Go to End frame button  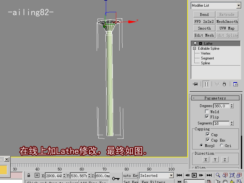coord(209,175)
